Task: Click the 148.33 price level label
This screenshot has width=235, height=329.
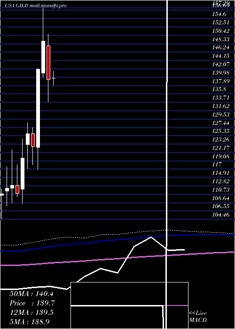Action: tap(220, 39)
